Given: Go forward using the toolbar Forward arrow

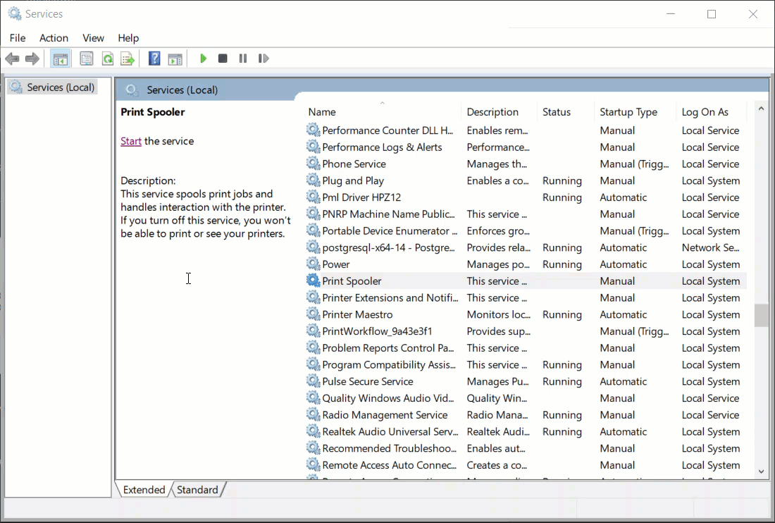Looking at the screenshot, I should 32,59.
